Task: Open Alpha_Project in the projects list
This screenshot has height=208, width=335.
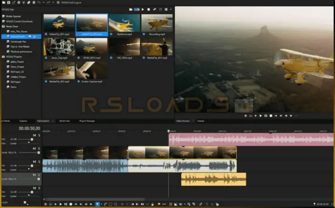Action: pos(17,62)
